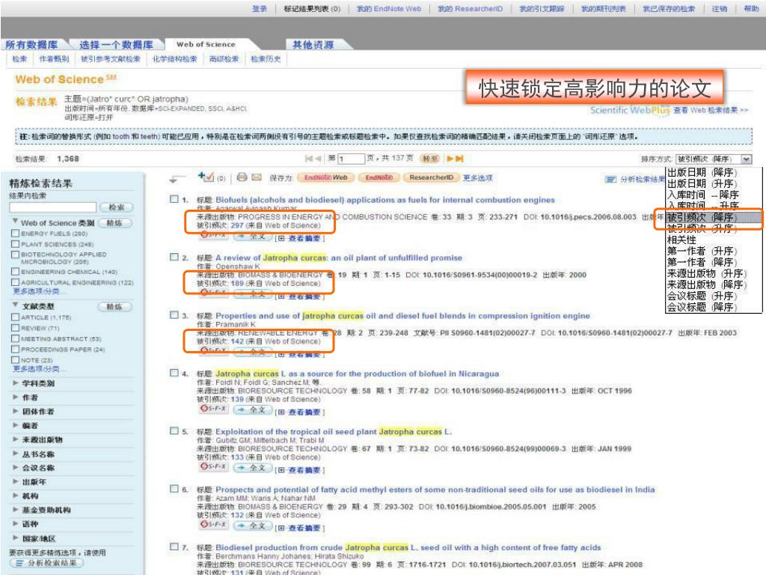The width and height of the screenshot is (766, 575).
Task: Expand the 出版年 refine section
Action: click(16, 481)
